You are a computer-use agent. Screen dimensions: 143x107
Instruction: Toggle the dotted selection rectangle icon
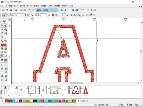click(63, 15)
